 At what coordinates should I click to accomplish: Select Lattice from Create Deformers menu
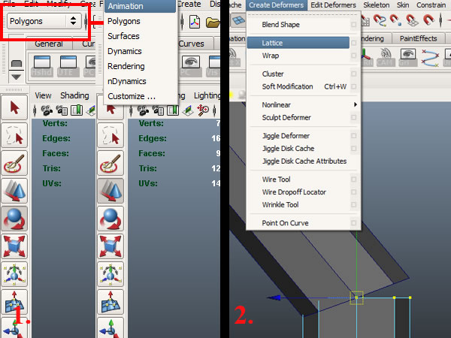(298, 43)
